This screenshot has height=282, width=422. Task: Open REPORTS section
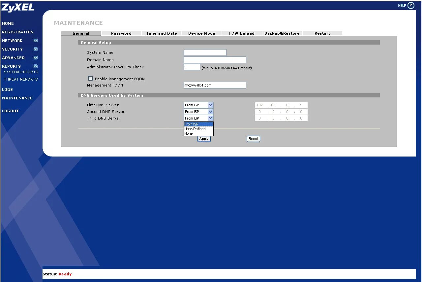(x=12, y=66)
